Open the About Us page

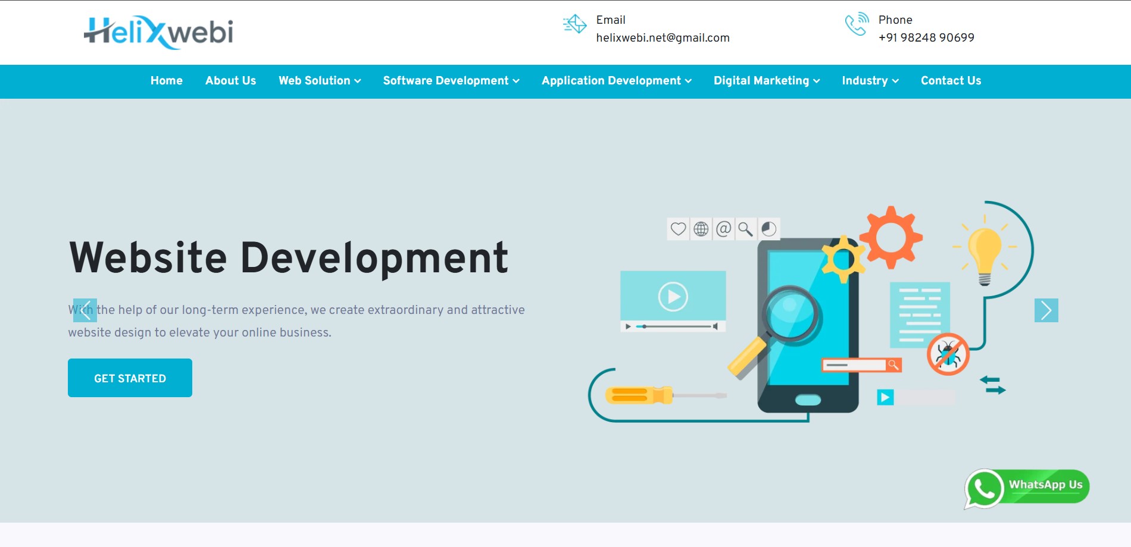(230, 81)
